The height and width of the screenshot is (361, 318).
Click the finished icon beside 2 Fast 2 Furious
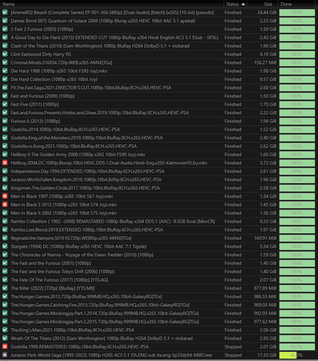click(5, 29)
